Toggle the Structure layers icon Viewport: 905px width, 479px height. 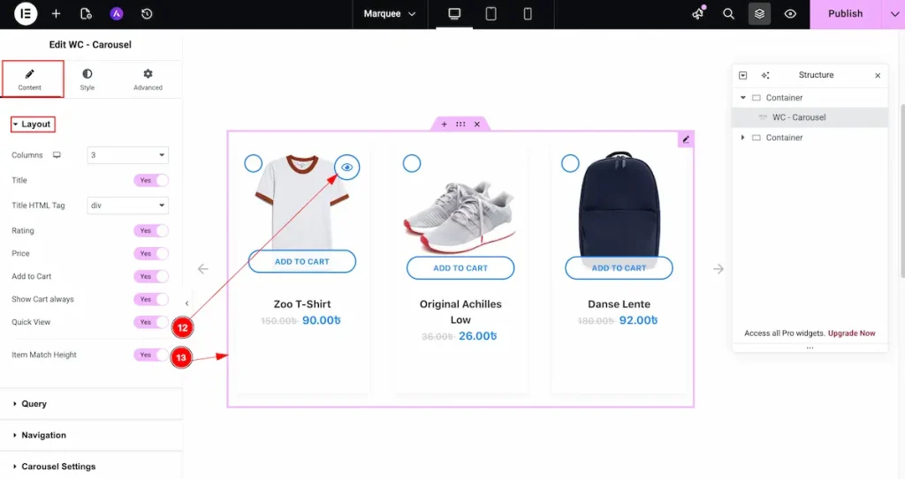759,14
